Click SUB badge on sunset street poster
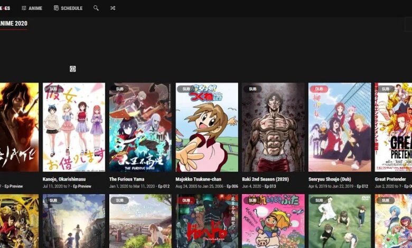 (x=53, y=200)
